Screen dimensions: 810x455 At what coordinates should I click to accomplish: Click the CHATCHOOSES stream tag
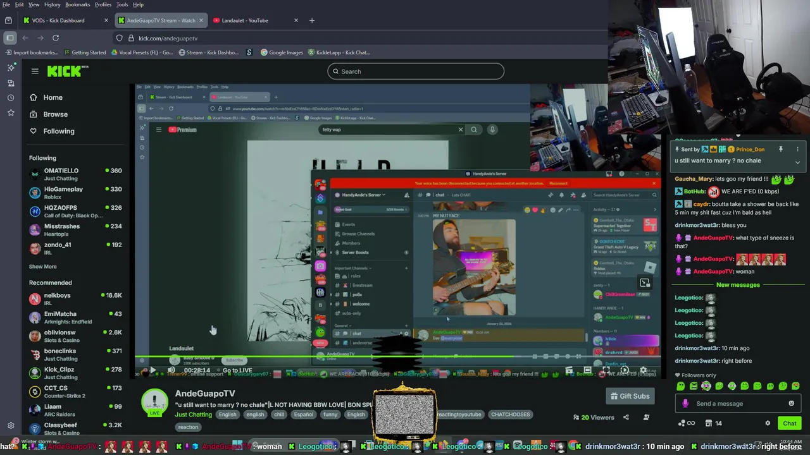pos(510,415)
